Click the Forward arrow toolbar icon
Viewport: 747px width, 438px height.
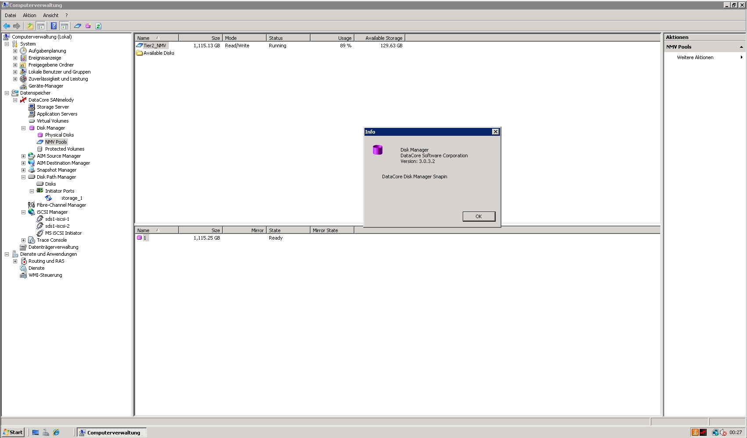coord(17,26)
